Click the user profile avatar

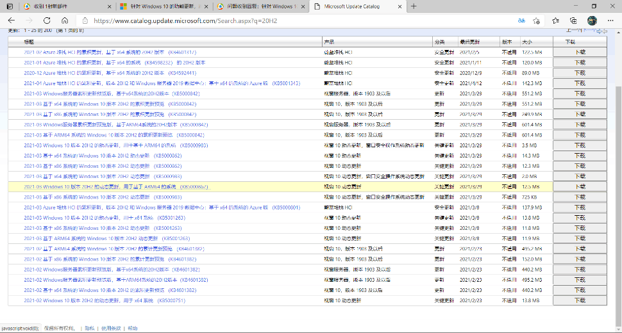(x=592, y=20)
